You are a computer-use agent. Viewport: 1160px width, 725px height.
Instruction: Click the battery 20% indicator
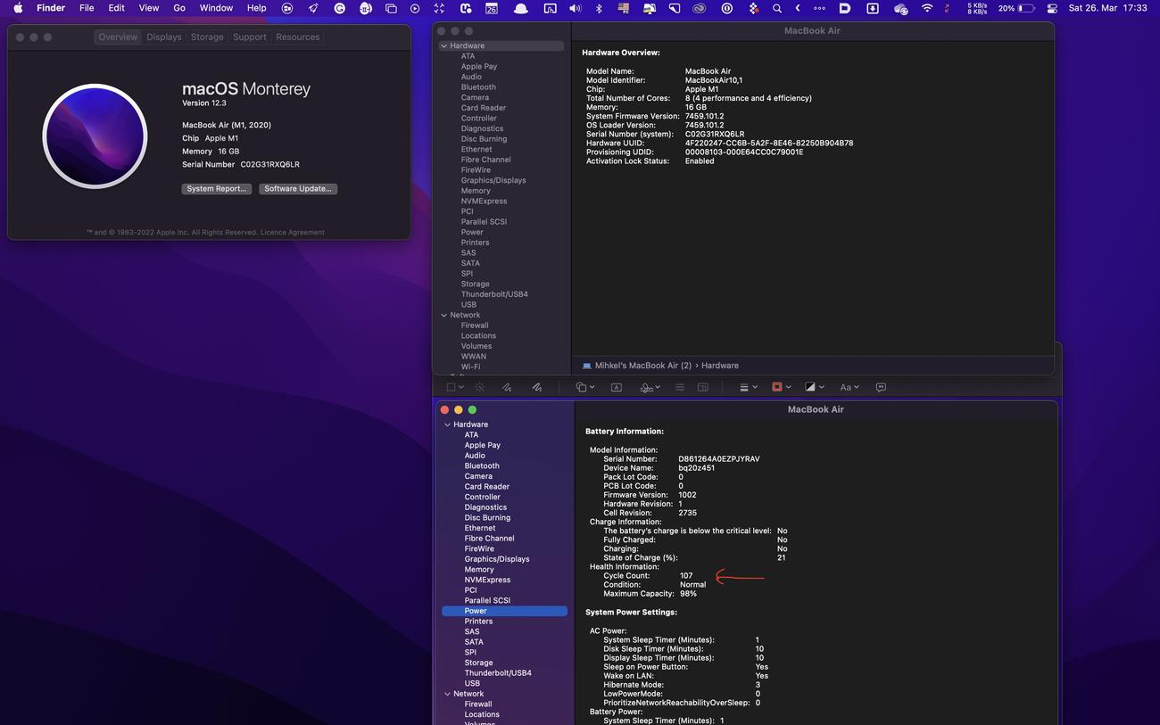coord(1016,8)
